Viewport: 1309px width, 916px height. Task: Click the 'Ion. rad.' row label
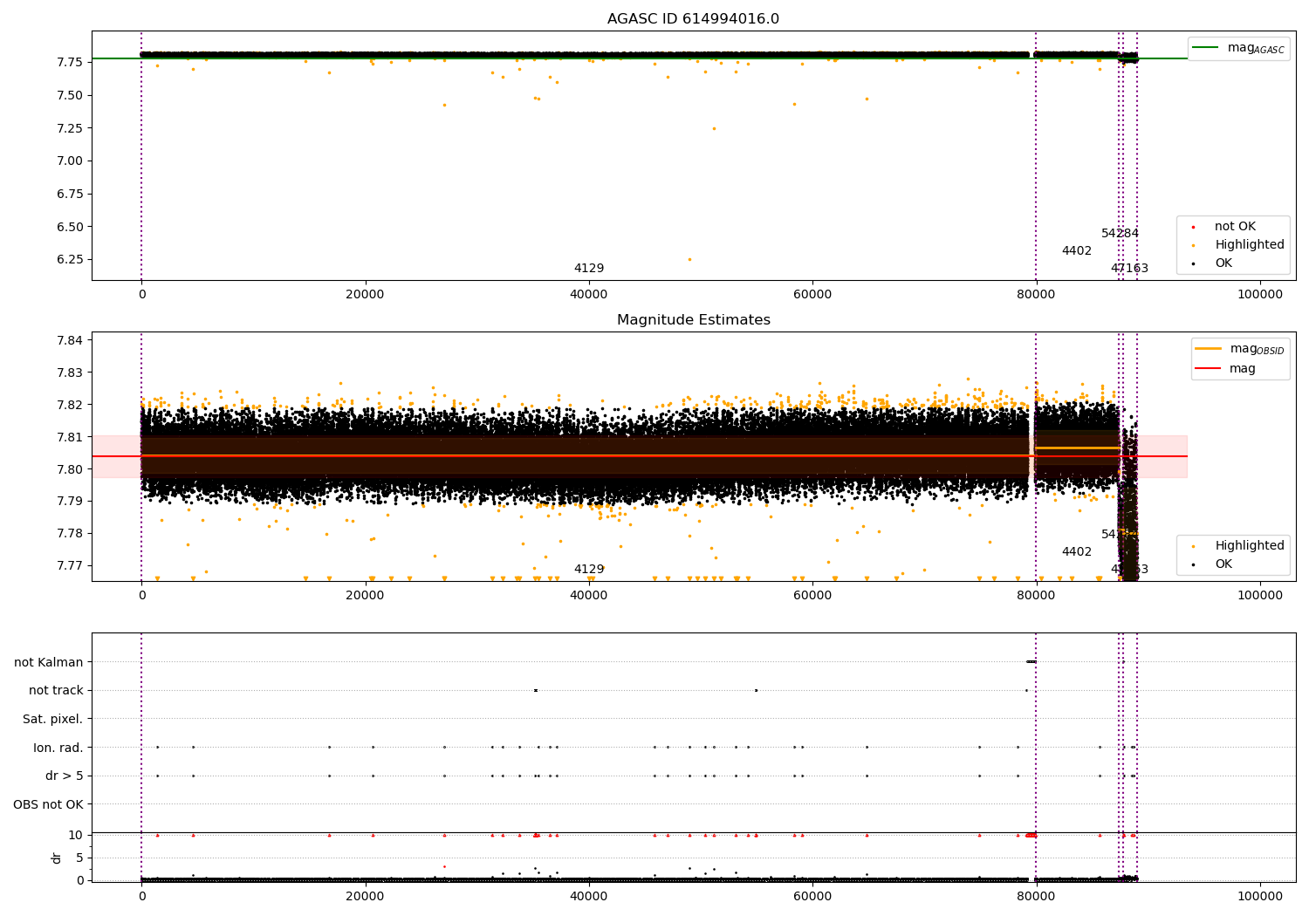click(x=58, y=748)
